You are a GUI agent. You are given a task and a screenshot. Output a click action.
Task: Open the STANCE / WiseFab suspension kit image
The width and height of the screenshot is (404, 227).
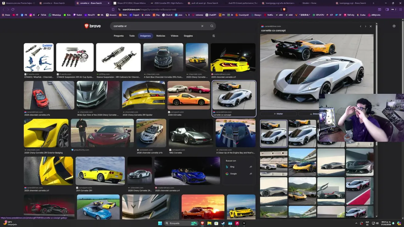pyautogui.click(x=39, y=57)
